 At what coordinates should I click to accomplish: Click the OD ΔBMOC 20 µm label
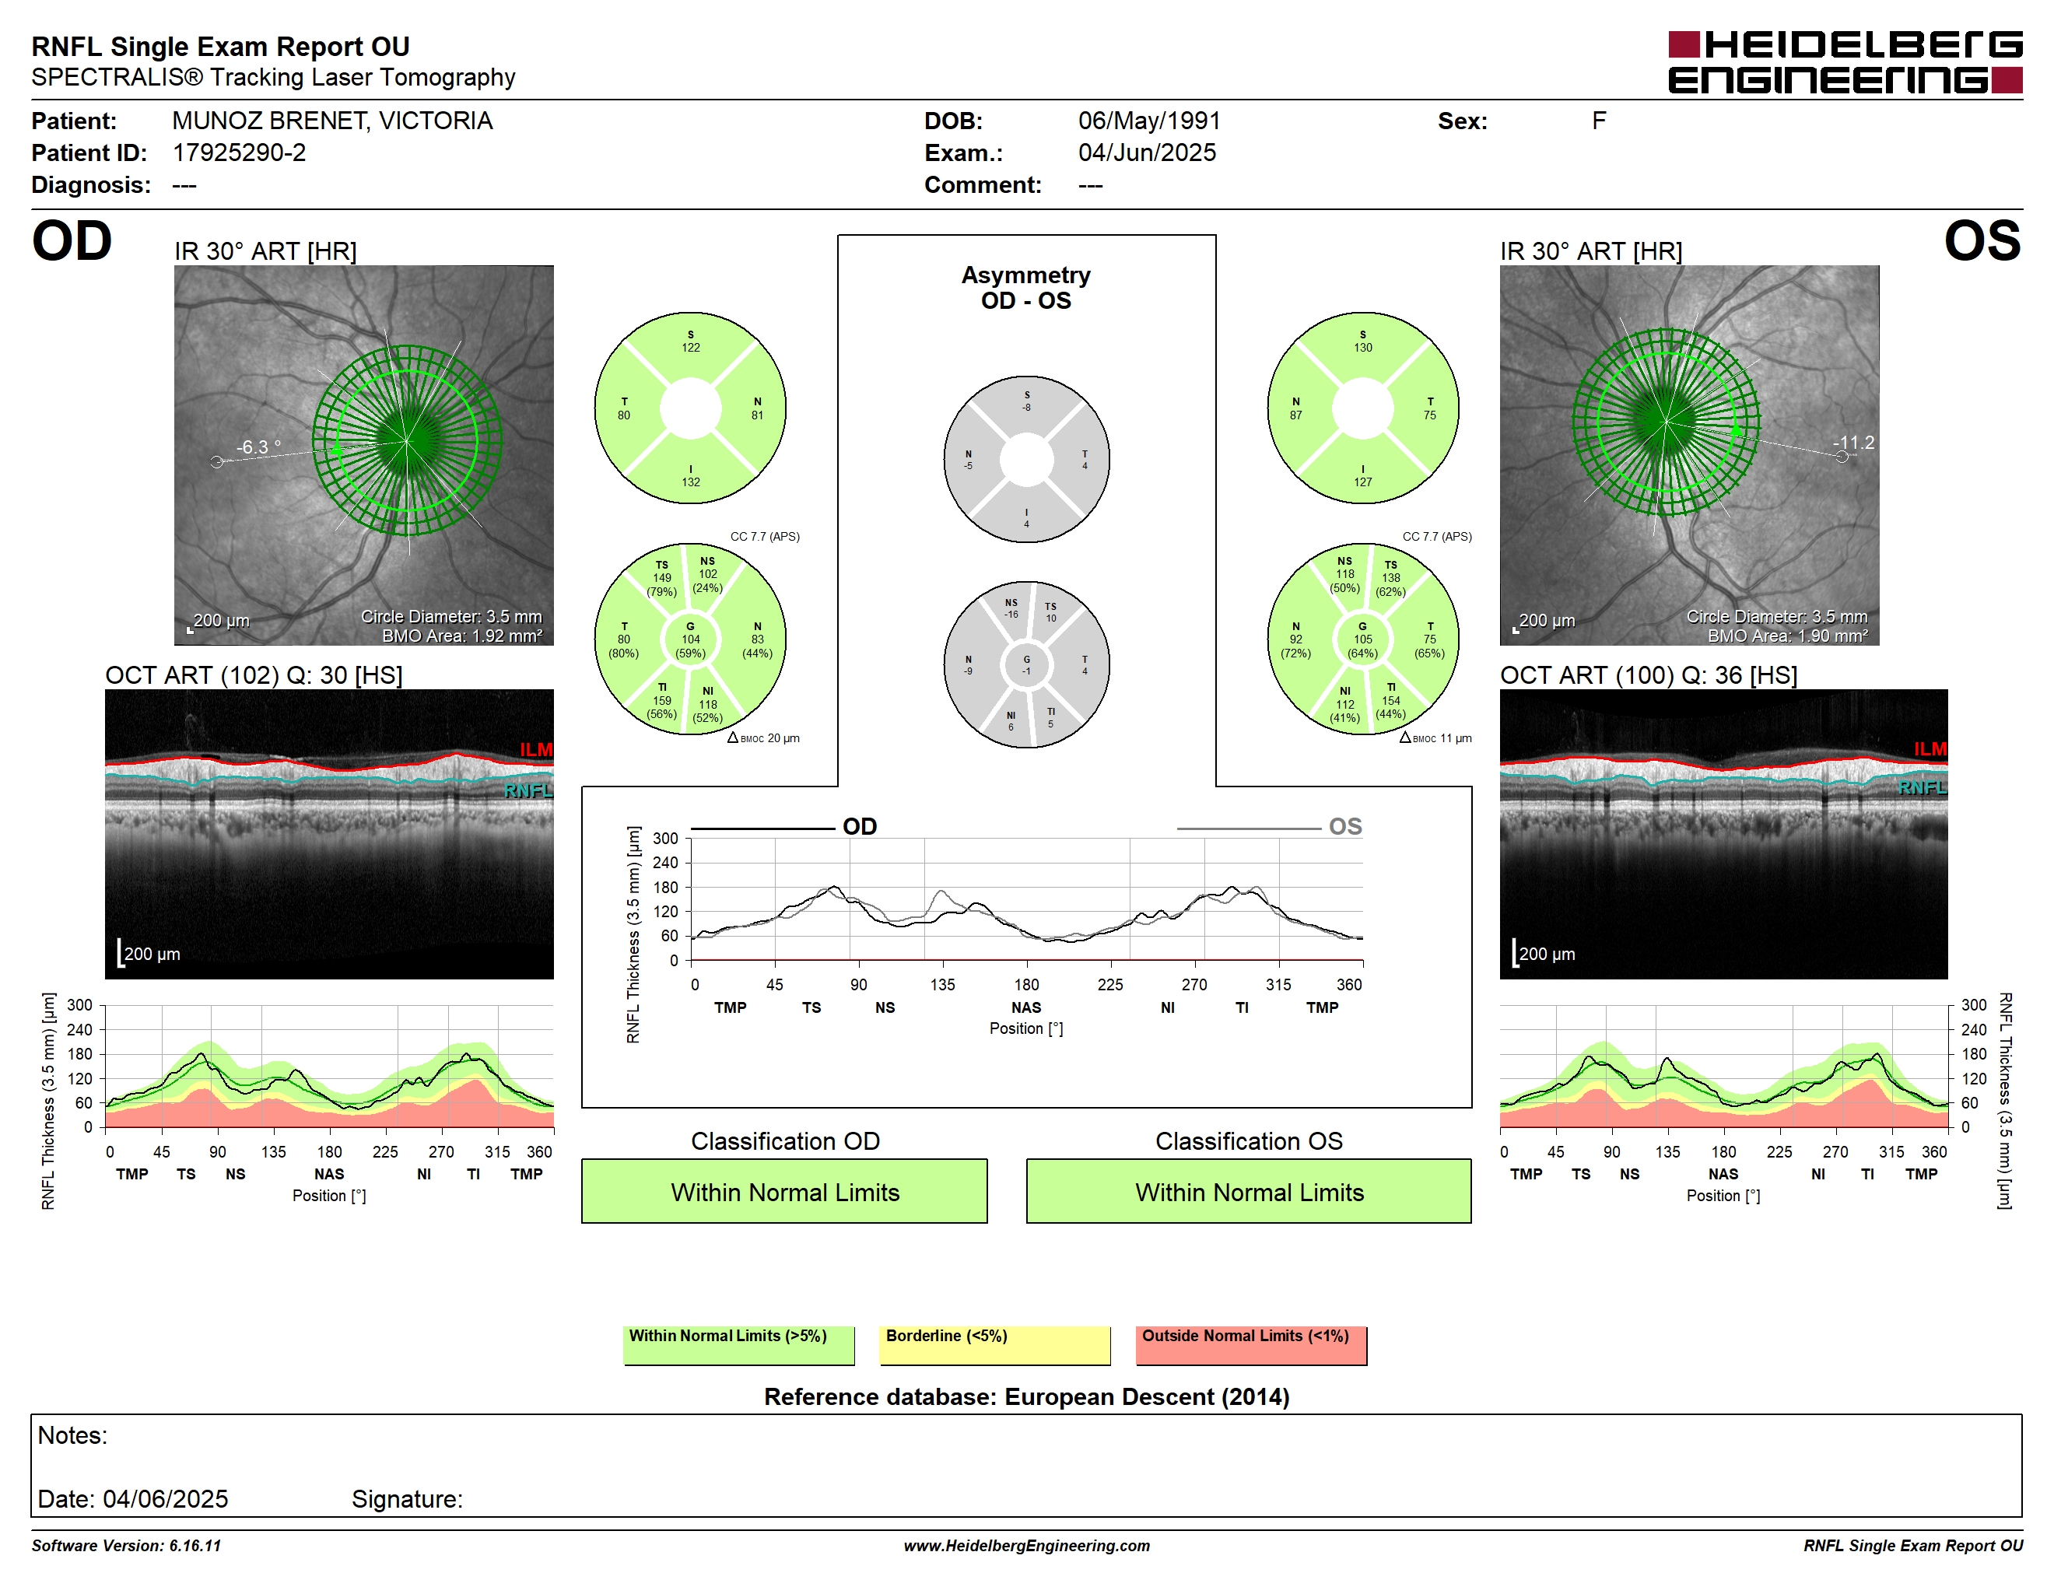(x=762, y=738)
